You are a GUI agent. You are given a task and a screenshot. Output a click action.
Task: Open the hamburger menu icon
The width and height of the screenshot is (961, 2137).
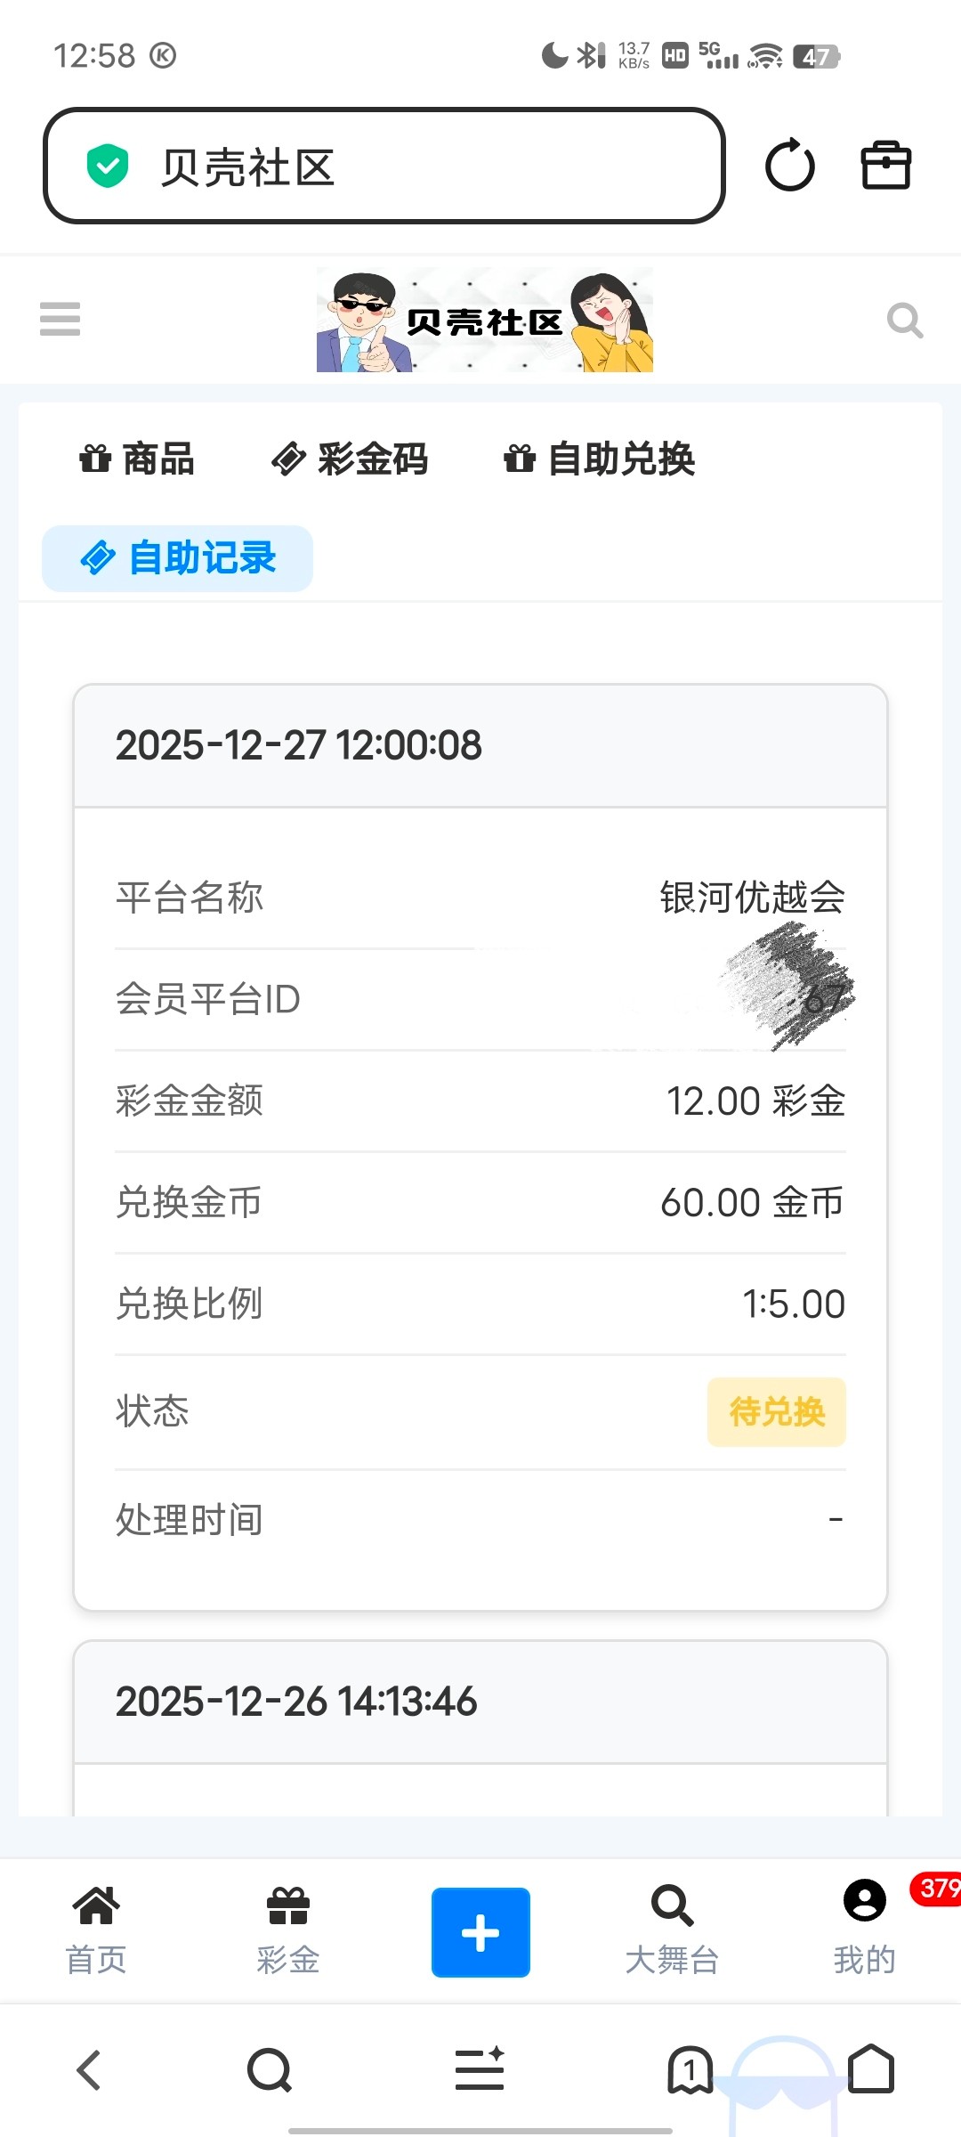click(x=61, y=319)
